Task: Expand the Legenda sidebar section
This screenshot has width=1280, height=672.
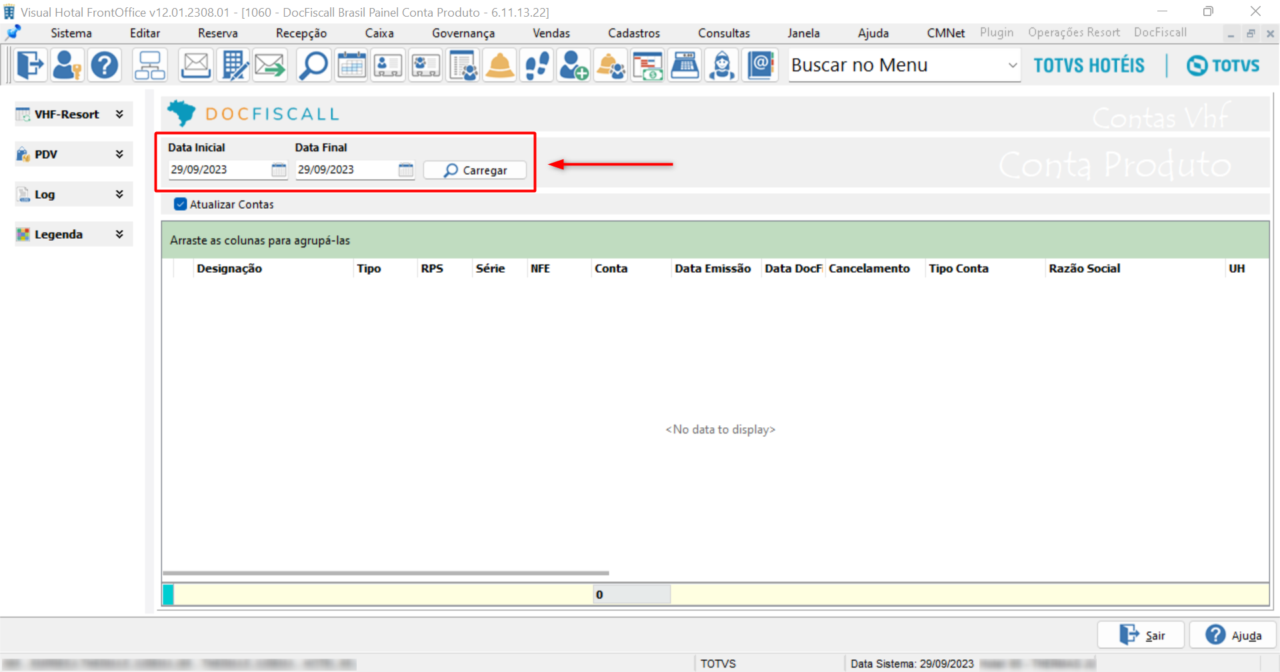Action: pyautogui.click(x=119, y=234)
